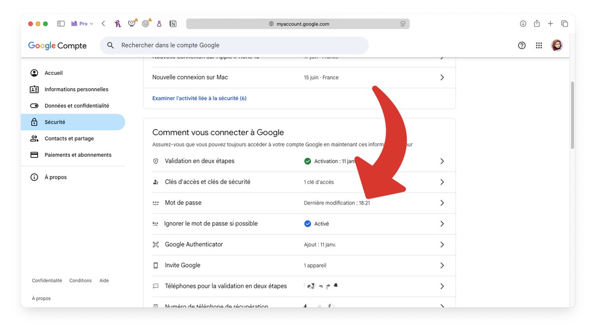Open the Mot de passe setting
The height and width of the screenshot is (335, 596).
coord(299,203)
